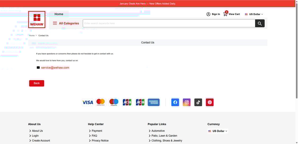The height and width of the screenshot is (144, 298).
Task: Expand the header US Dollar currency dropdown
Action: [254, 14]
